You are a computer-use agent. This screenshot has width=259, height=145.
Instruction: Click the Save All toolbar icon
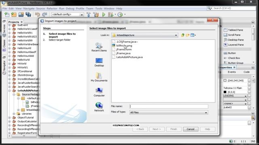point(28,14)
